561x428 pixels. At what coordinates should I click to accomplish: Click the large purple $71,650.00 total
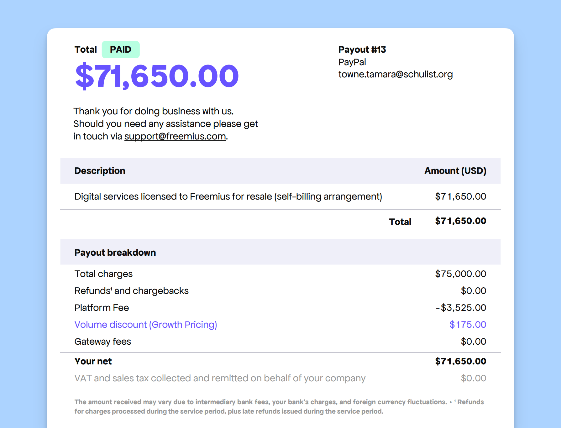pos(157,76)
